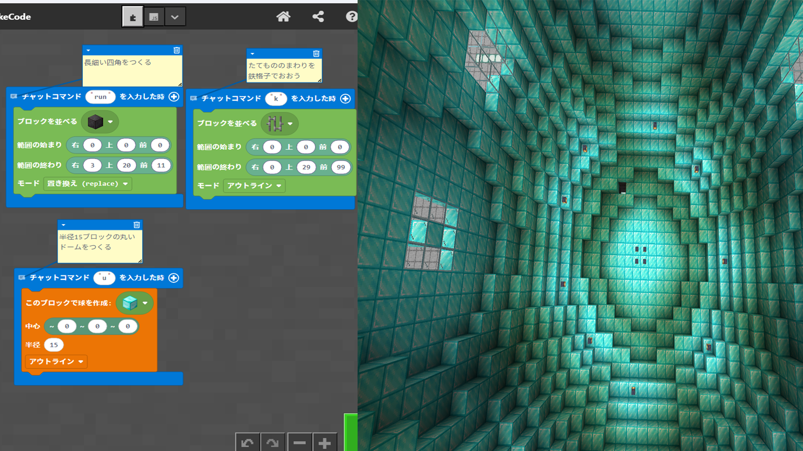Edit range end 前 value 99
This screenshot has width=803, height=451.
pyautogui.click(x=341, y=167)
